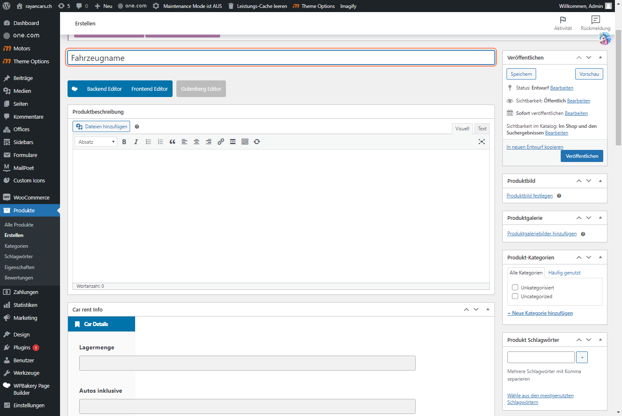Screen dimensions: 622x416
Task: Insert the Read More tag
Action: pos(233,142)
